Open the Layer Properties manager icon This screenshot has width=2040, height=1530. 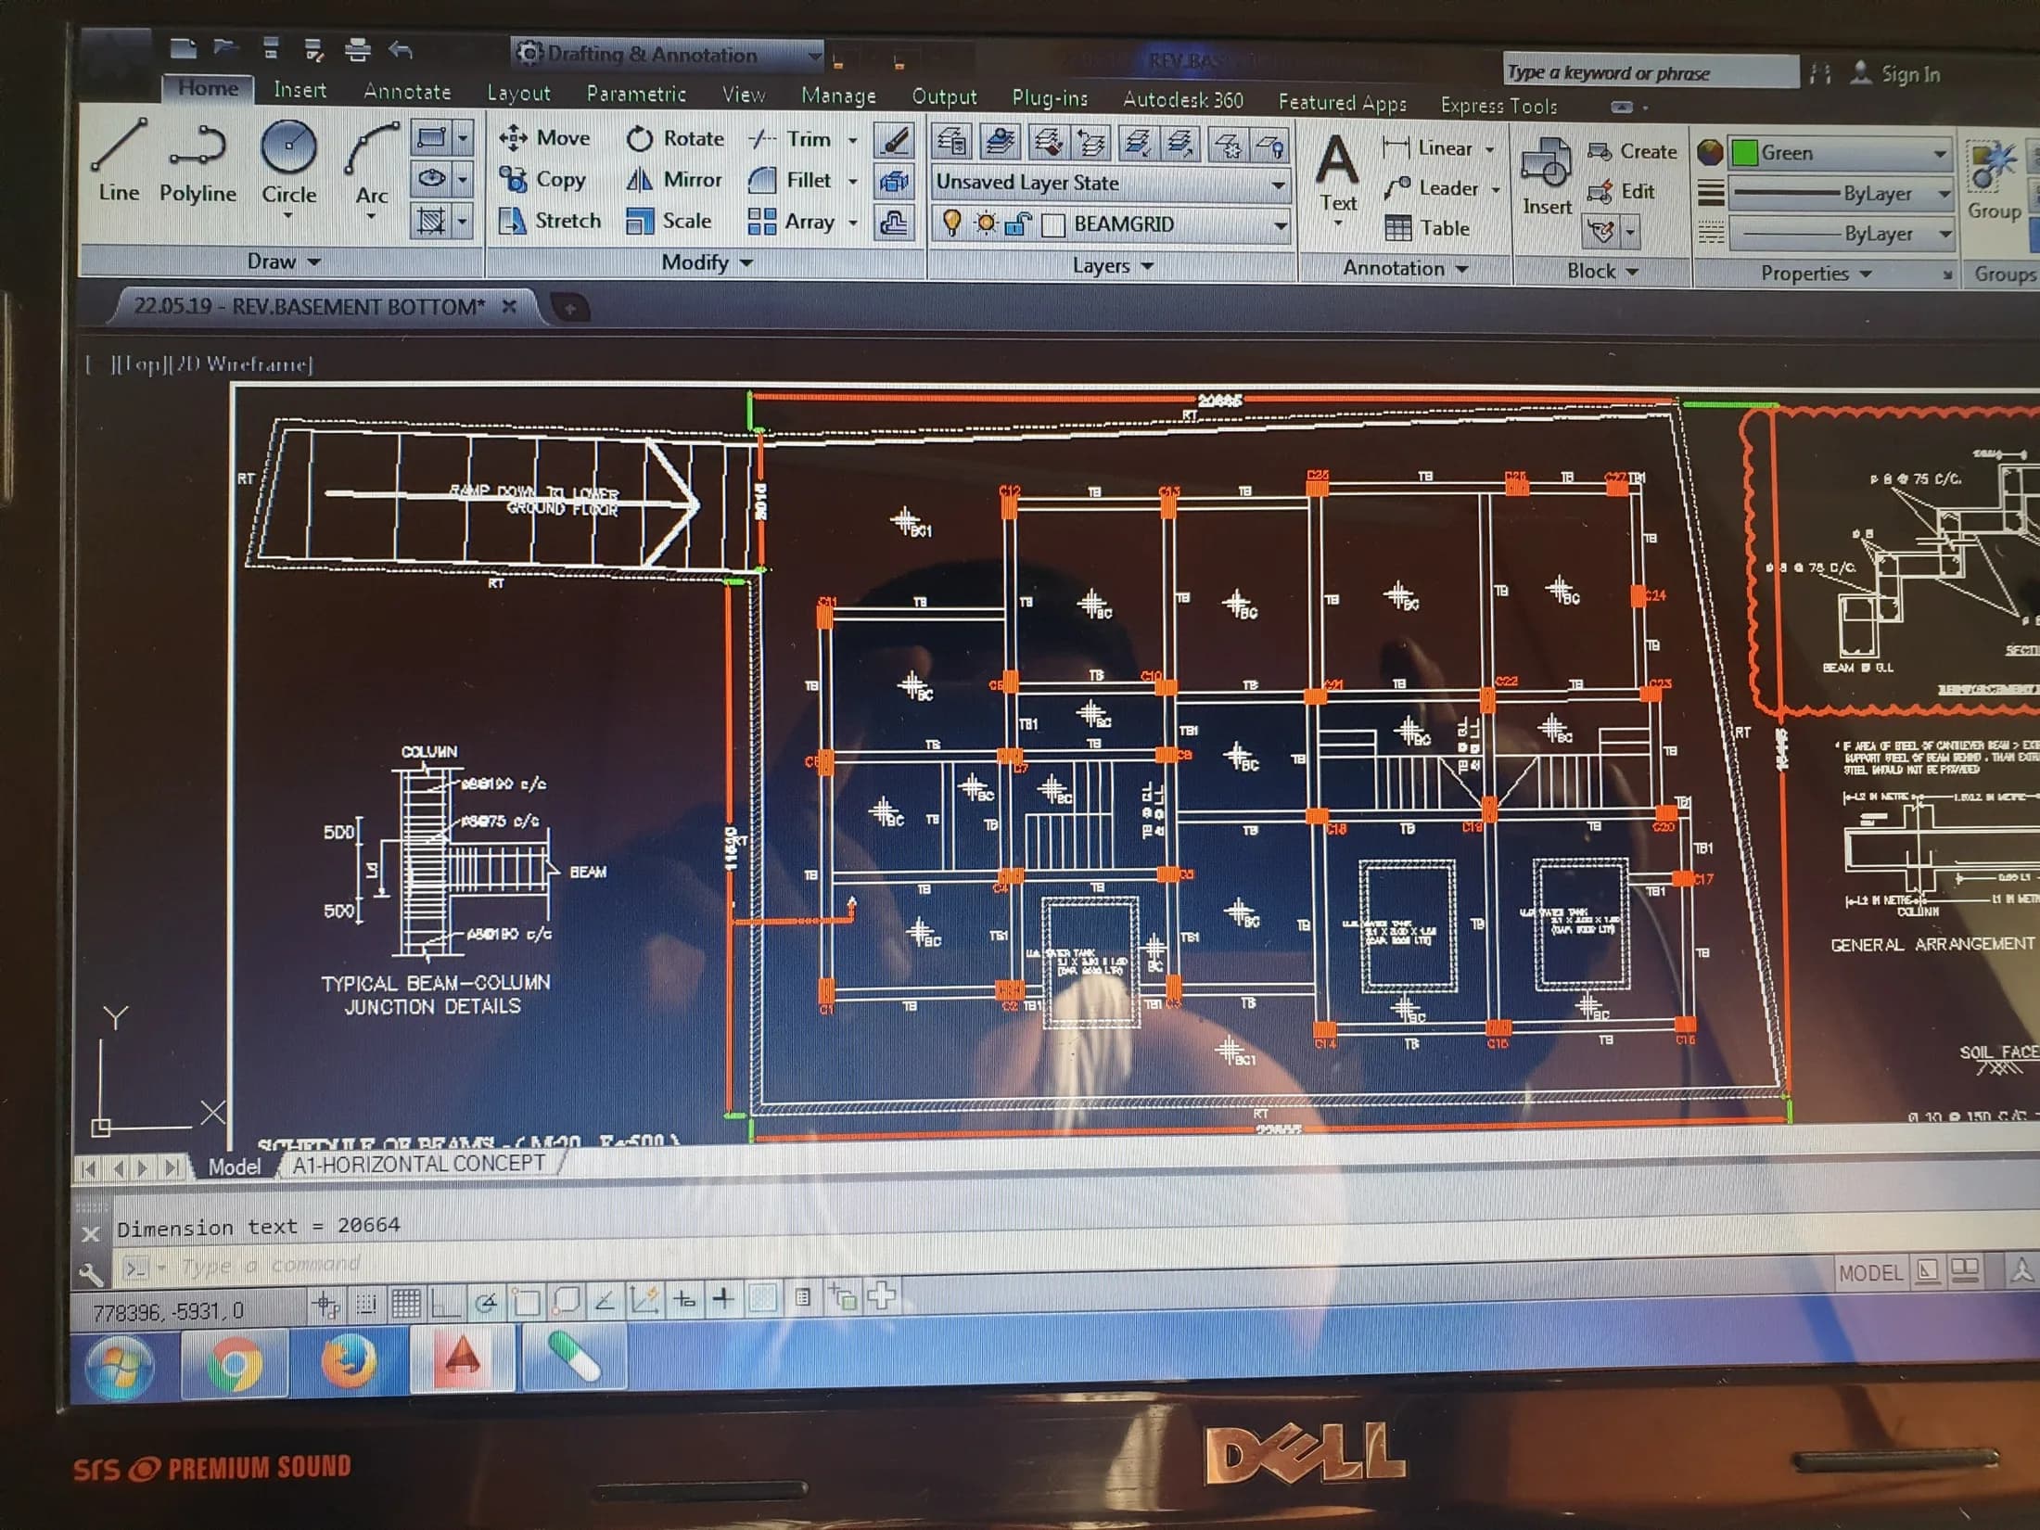[x=952, y=142]
